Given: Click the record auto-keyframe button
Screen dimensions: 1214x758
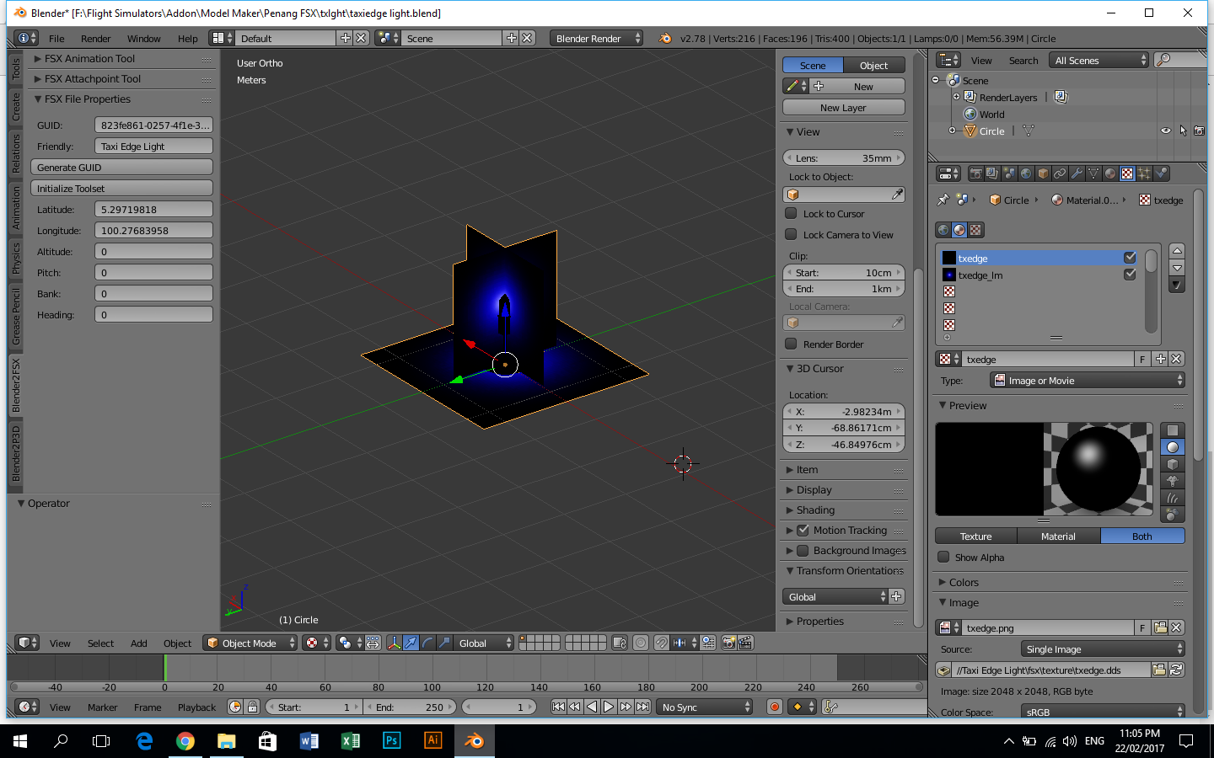Looking at the screenshot, I should [x=775, y=707].
